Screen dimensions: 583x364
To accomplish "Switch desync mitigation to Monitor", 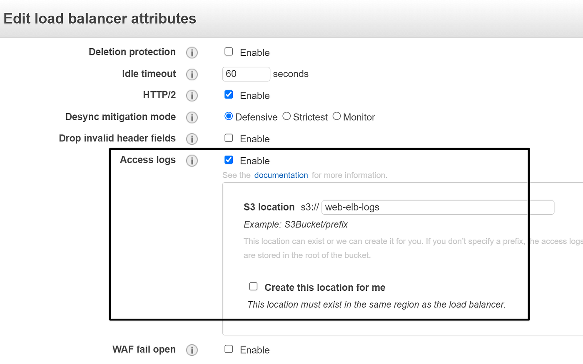I will (336, 116).
